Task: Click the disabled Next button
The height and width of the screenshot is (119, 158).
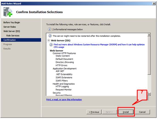Action: pyautogui.click(x=109, y=112)
